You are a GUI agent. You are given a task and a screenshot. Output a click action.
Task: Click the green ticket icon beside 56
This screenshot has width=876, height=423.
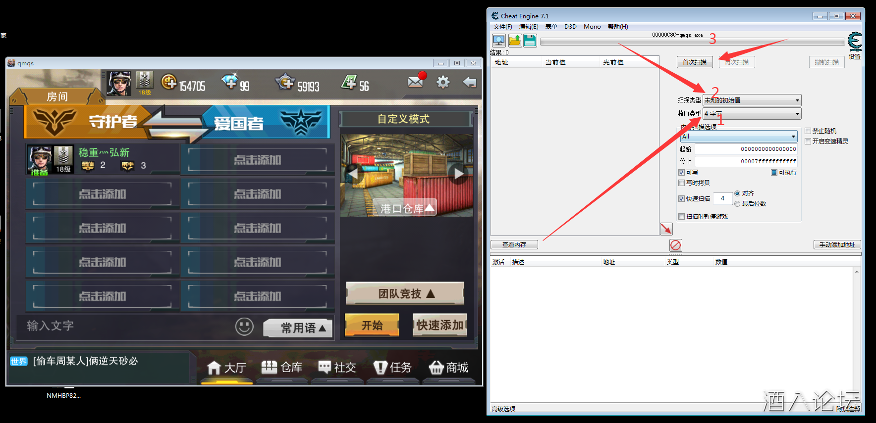349,82
